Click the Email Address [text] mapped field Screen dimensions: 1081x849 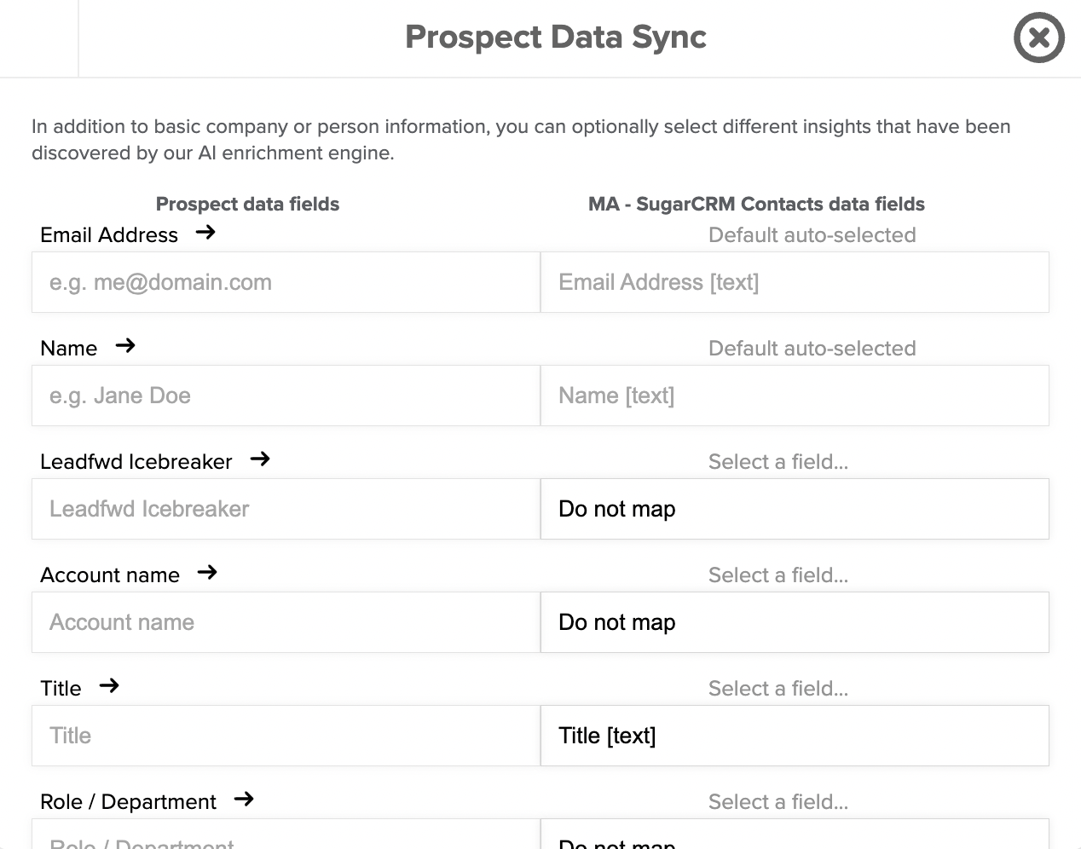pos(795,282)
